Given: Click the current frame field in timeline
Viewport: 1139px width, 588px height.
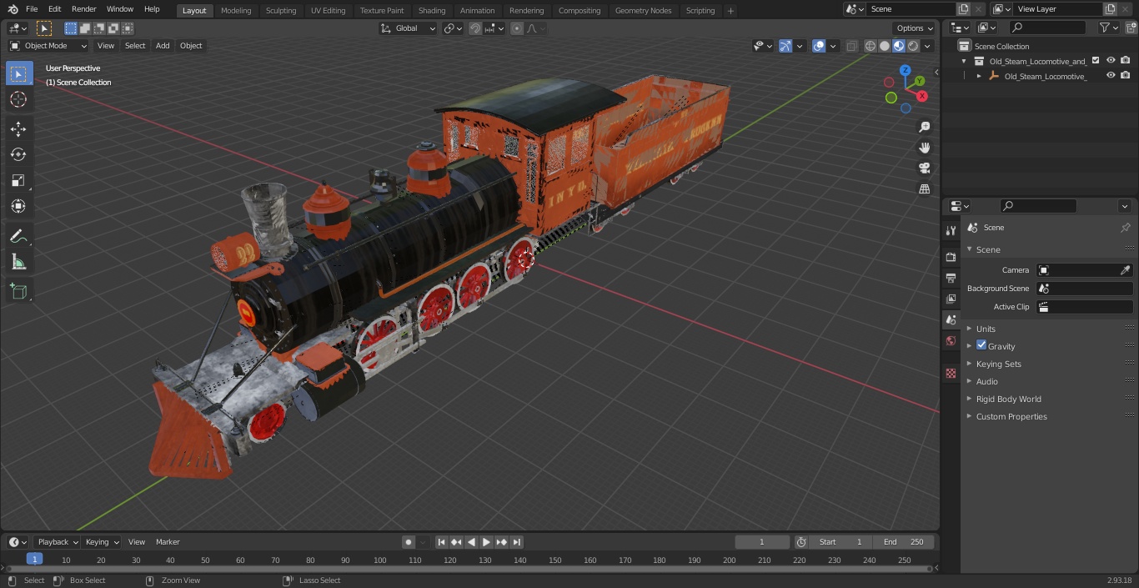Looking at the screenshot, I should [x=762, y=542].
